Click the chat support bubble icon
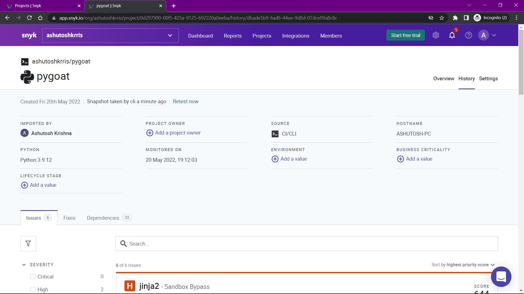 pyautogui.click(x=501, y=277)
